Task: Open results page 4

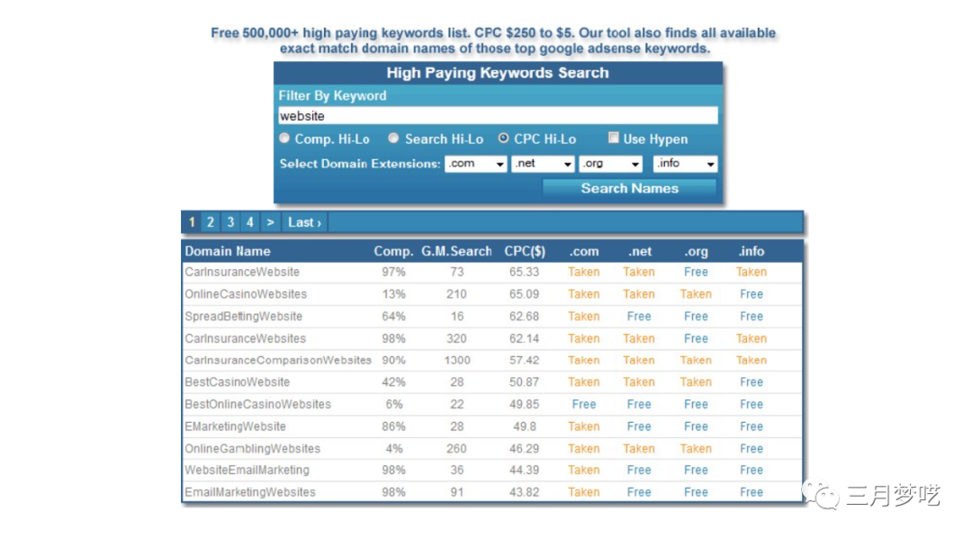Action: pos(250,222)
